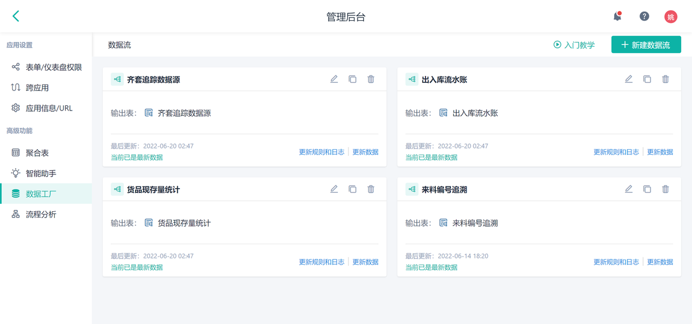Screen dimensions: 692x324
Task: Click the help question mark icon
Action: point(644,16)
